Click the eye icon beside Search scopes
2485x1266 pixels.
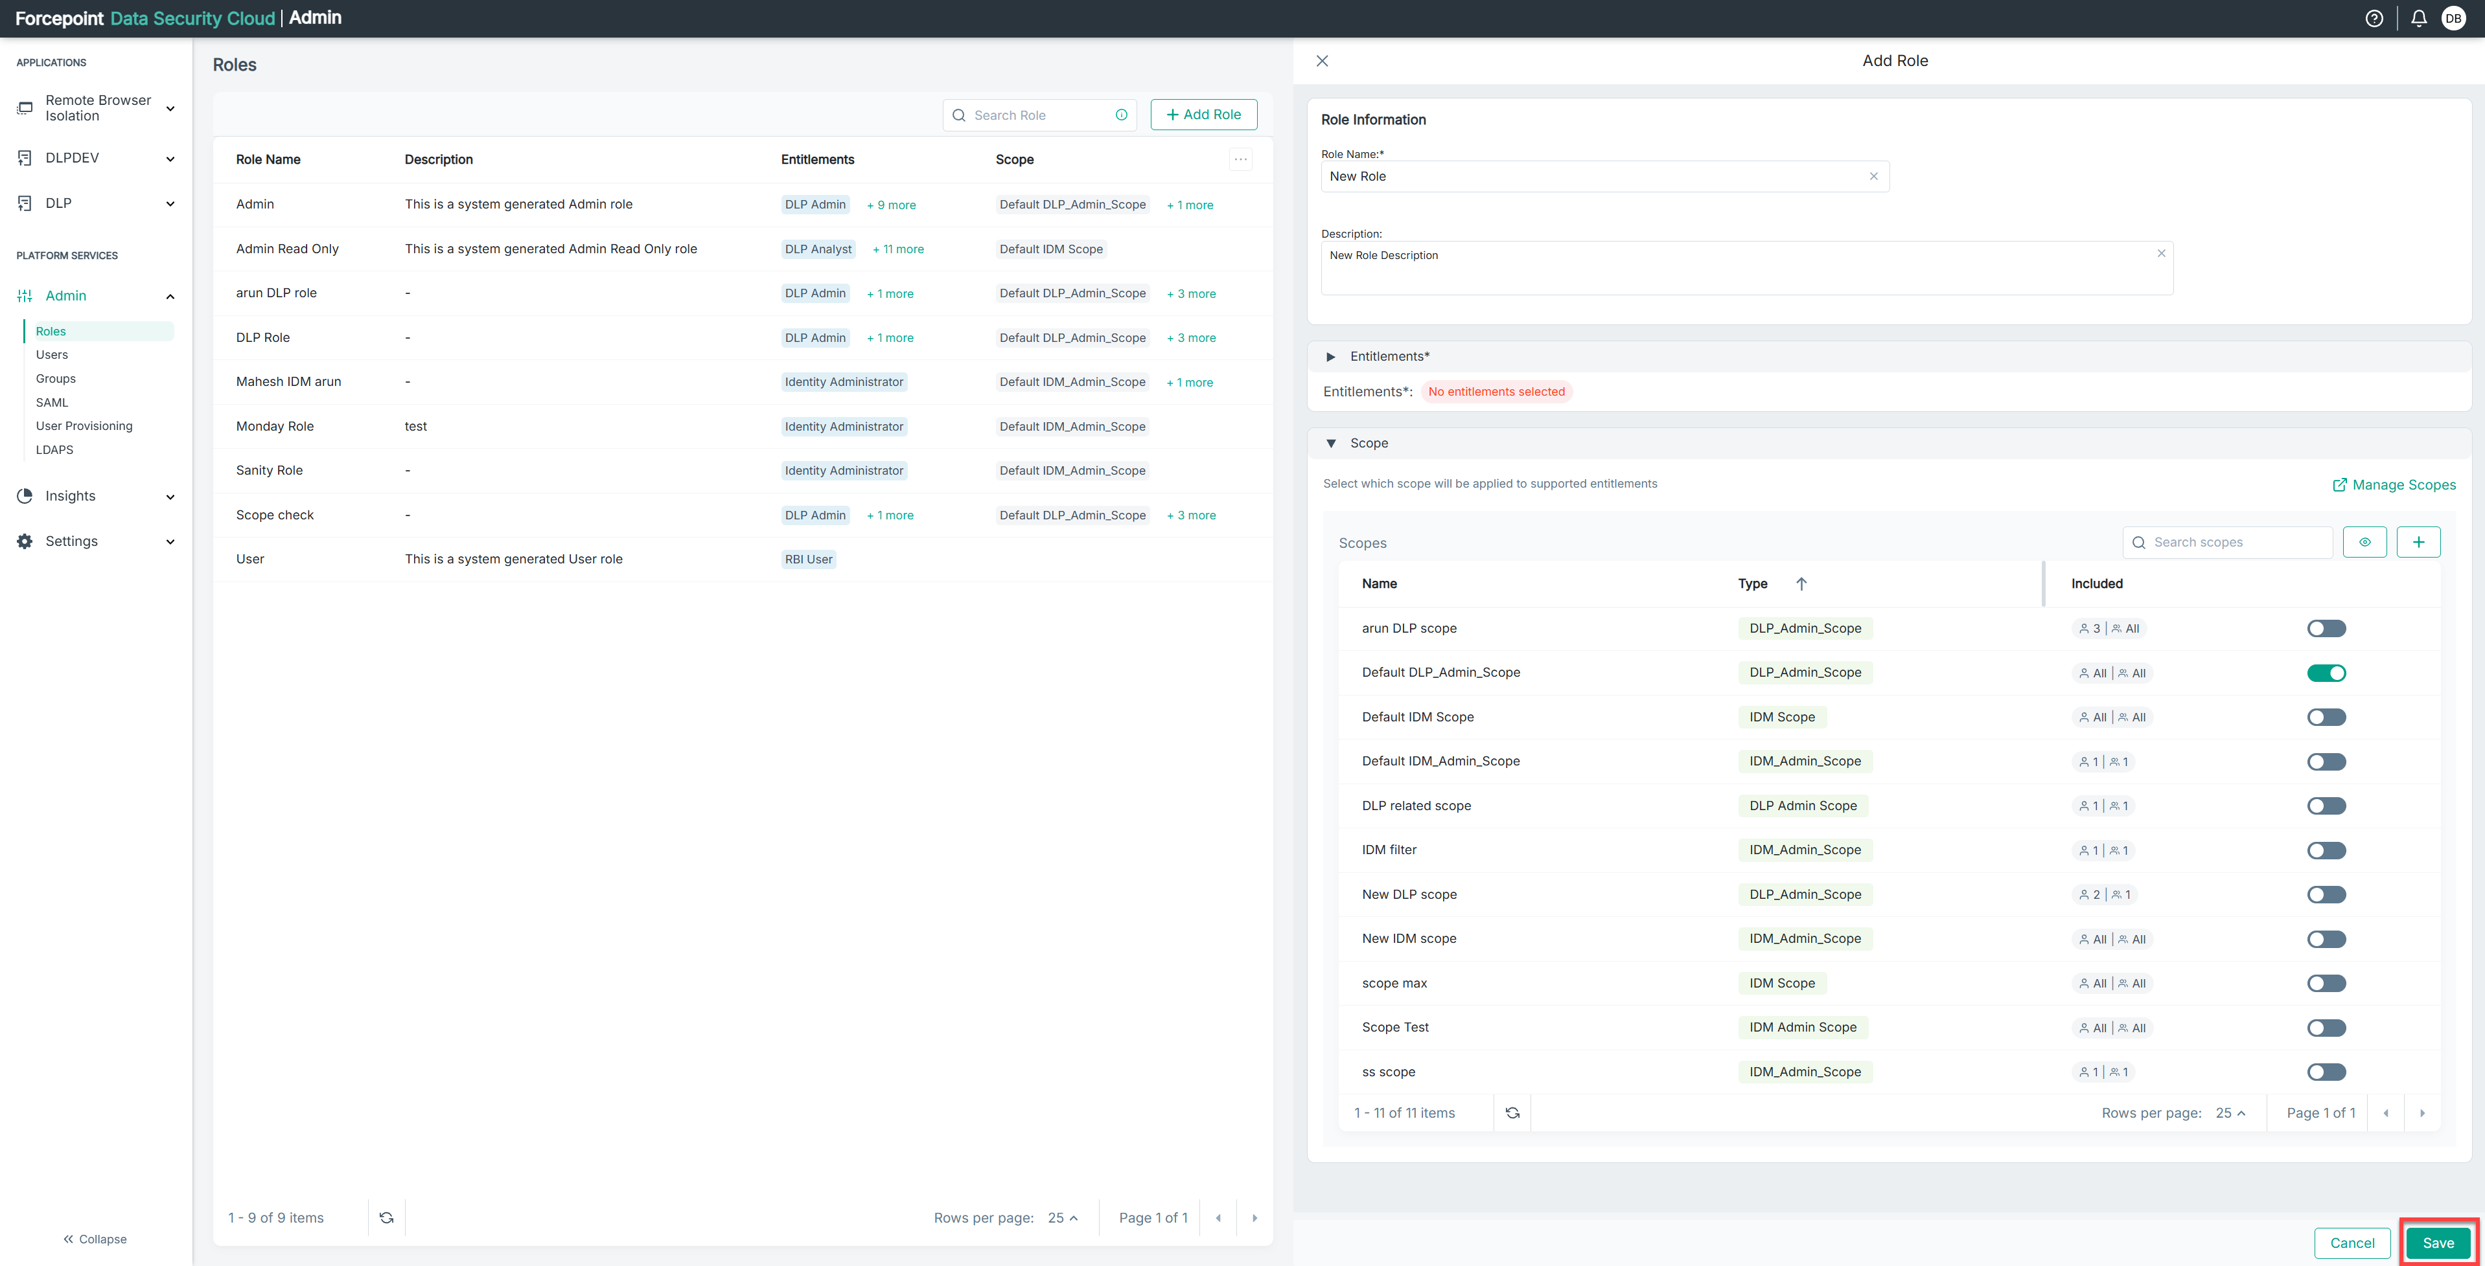[x=2364, y=542]
